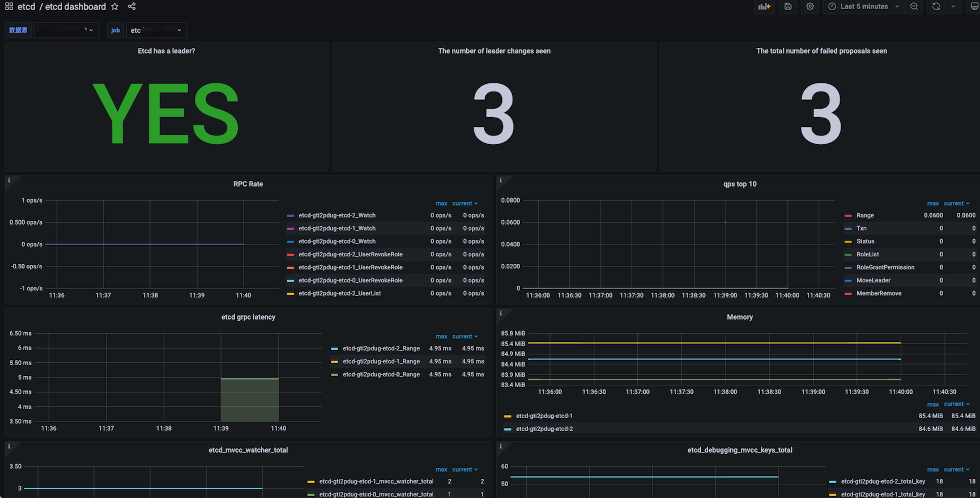Sort RPC Rate legend by current
980x498 pixels.
coord(465,204)
